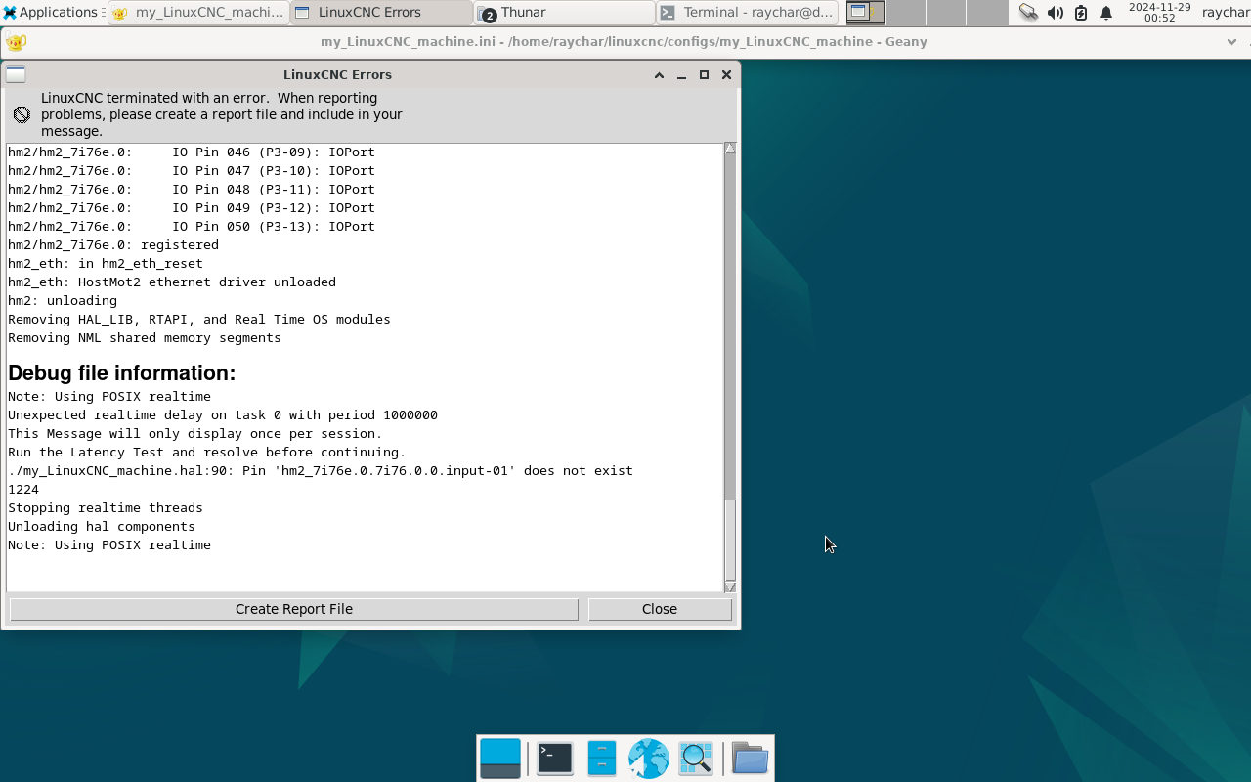
Task: Click the scrollbar down arrow in error log
Action: point(730,586)
